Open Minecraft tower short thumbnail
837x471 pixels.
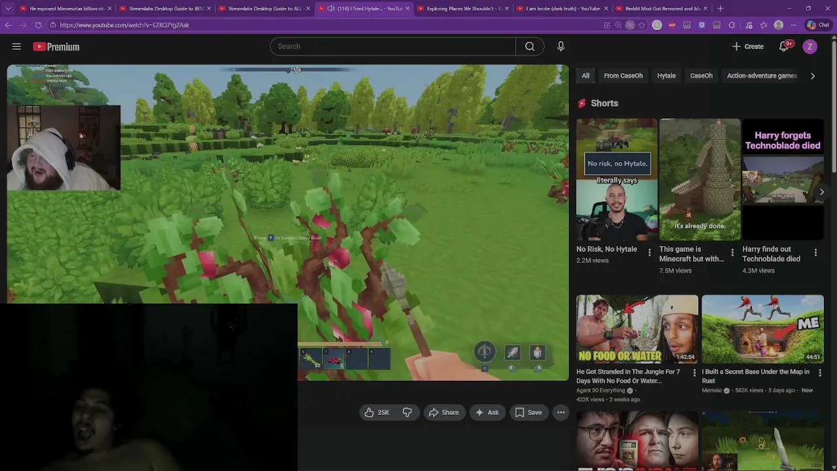pos(700,179)
